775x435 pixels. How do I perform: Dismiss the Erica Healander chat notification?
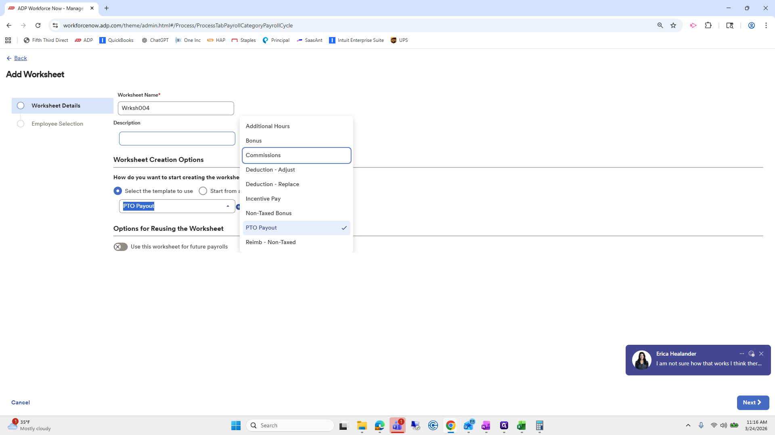click(761, 354)
